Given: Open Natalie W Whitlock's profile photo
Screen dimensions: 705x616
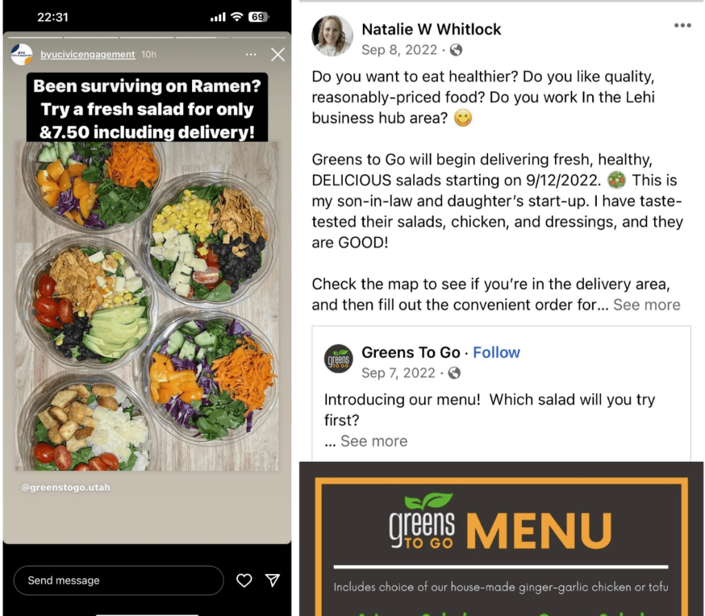Looking at the screenshot, I should click(x=333, y=36).
